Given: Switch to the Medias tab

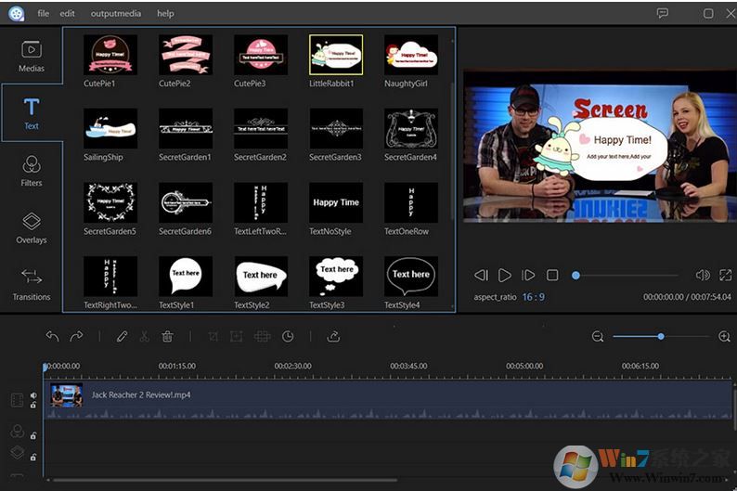Looking at the screenshot, I should point(32,56).
